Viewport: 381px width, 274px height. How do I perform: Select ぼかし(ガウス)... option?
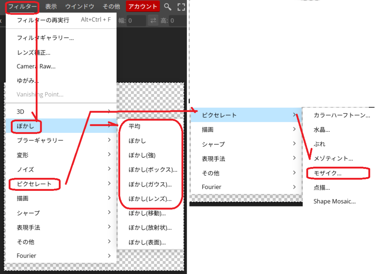[x=150, y=184]
